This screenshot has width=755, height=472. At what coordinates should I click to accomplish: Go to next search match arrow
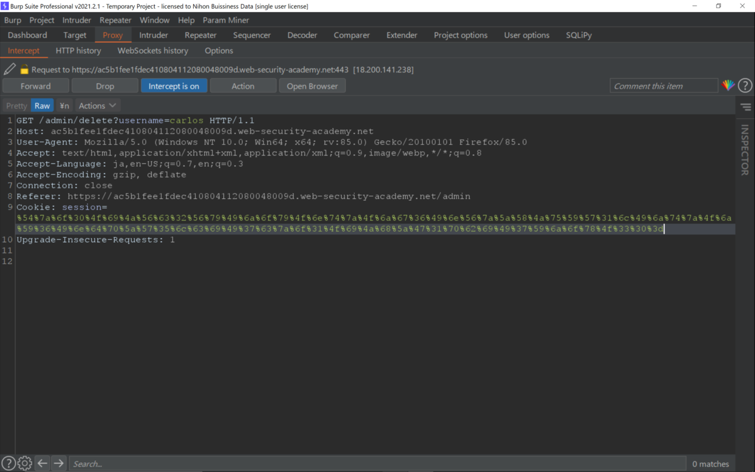[x=59, y=464]
